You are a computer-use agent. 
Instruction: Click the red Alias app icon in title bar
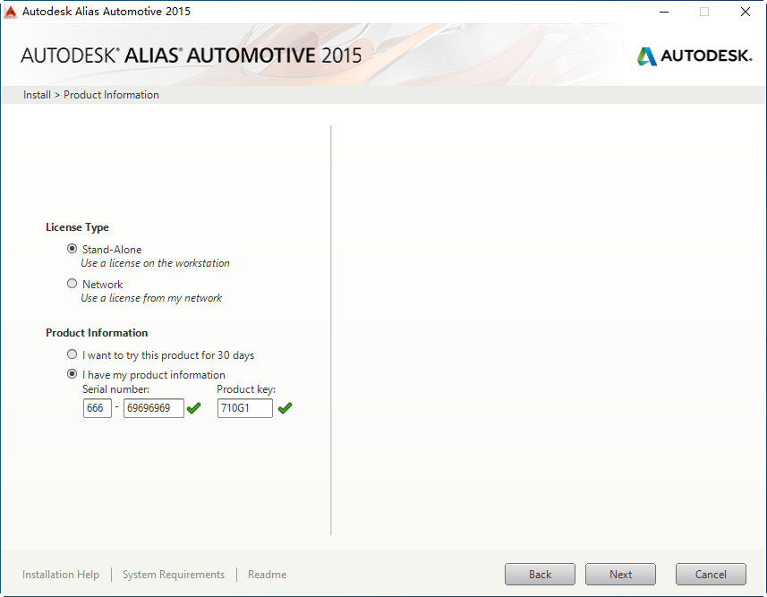10,12
